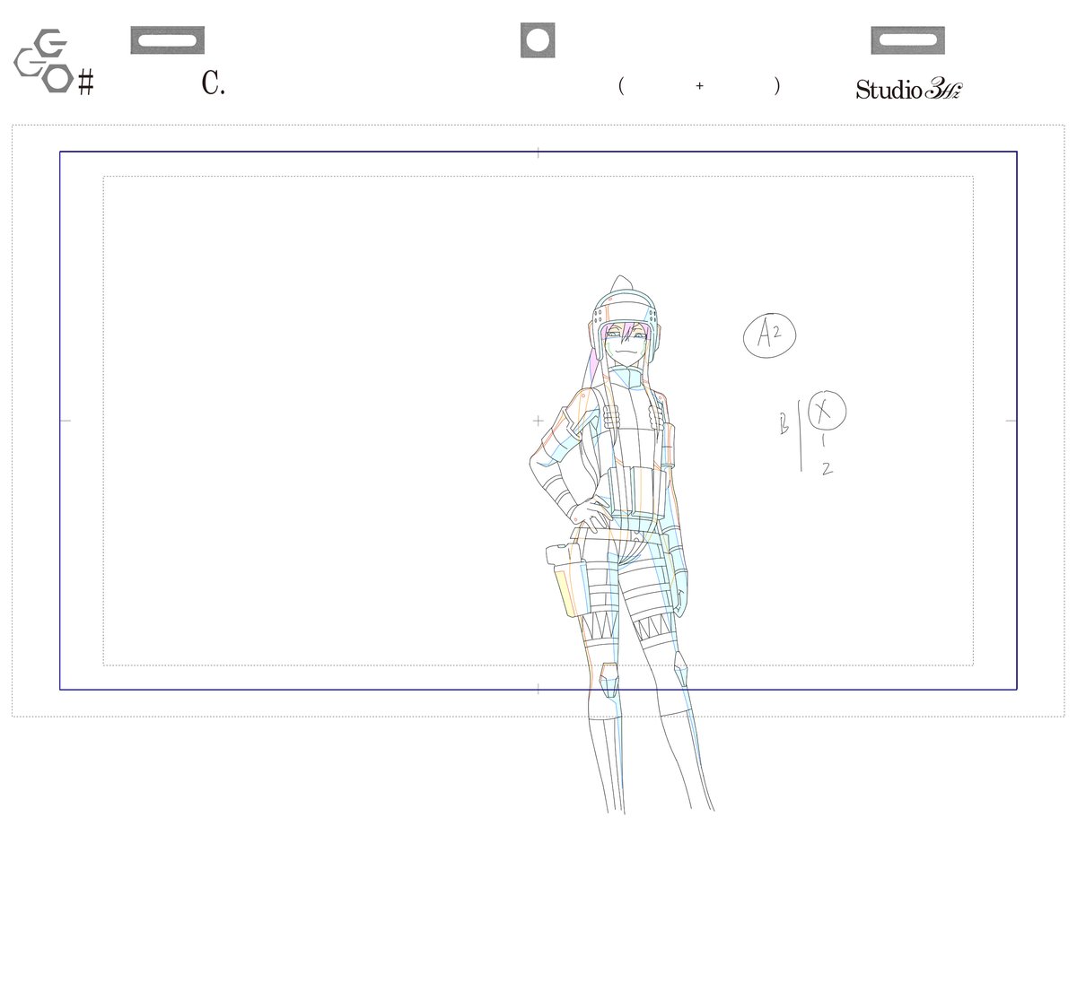Click the GGO hexagon logo
Screen dimensions: 1077x991
(x=44, y=60)
